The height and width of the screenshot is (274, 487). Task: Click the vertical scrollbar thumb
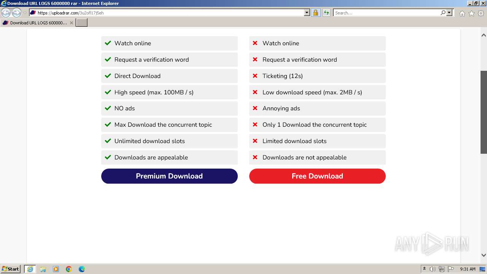coord(484,112)
